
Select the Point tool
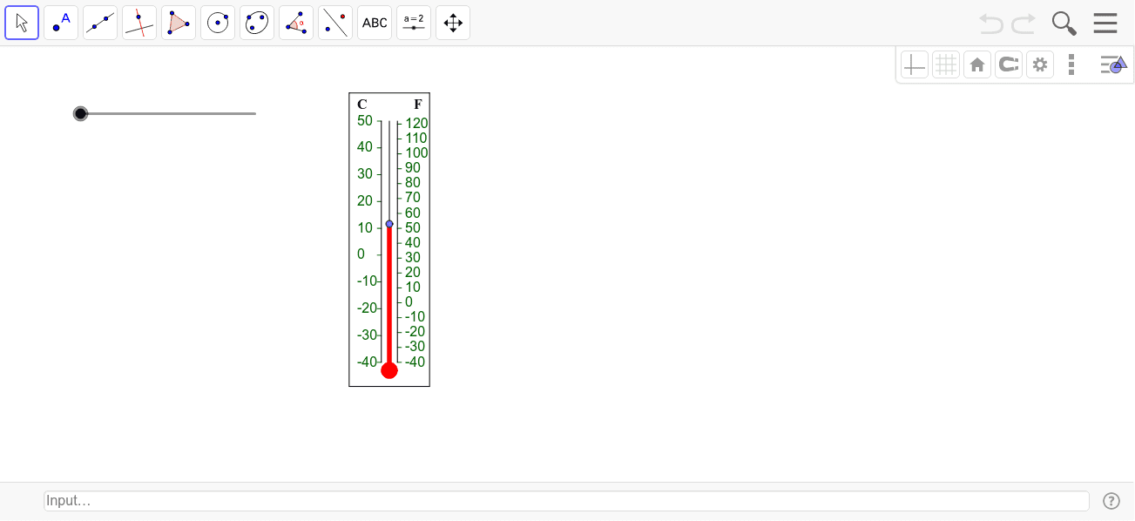coord(61,23)
